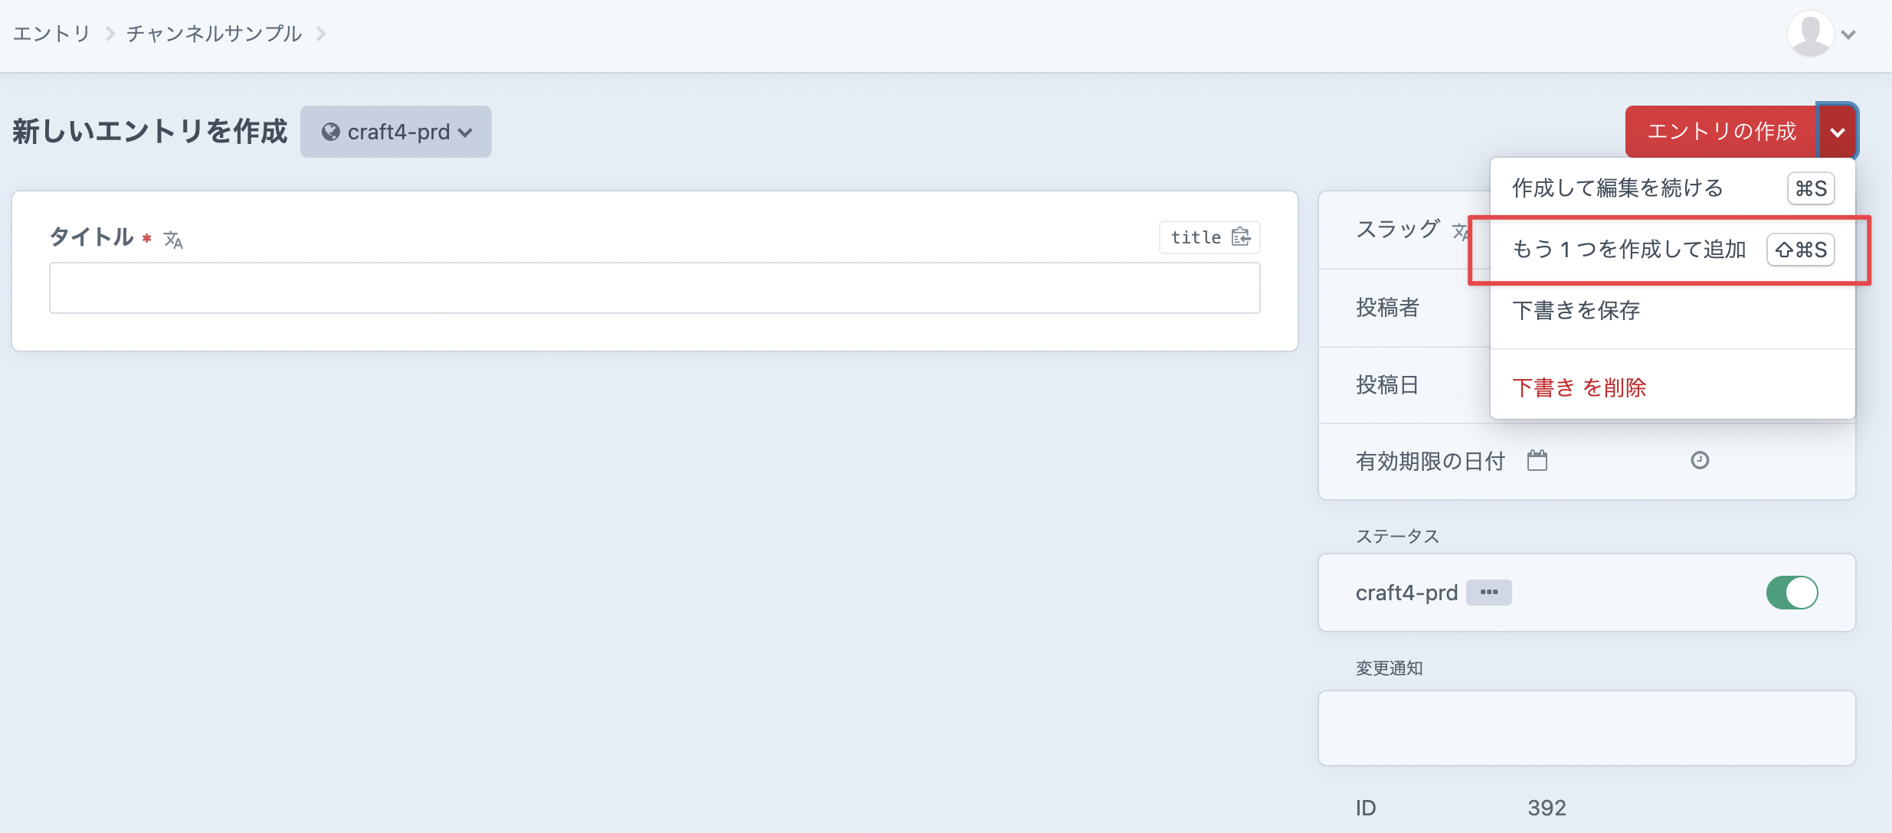The image size is (1892, 833).
Task: Open チャンネルサンプル breadcrumb link
Action: (214, 34)
